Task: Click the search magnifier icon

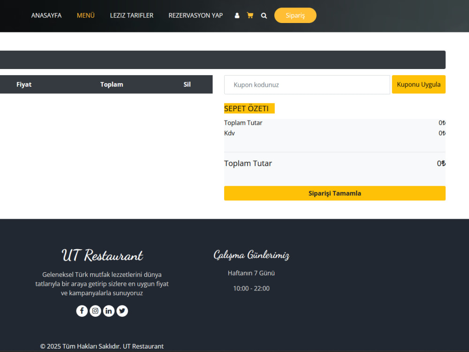Action: (x=264, y=15)
